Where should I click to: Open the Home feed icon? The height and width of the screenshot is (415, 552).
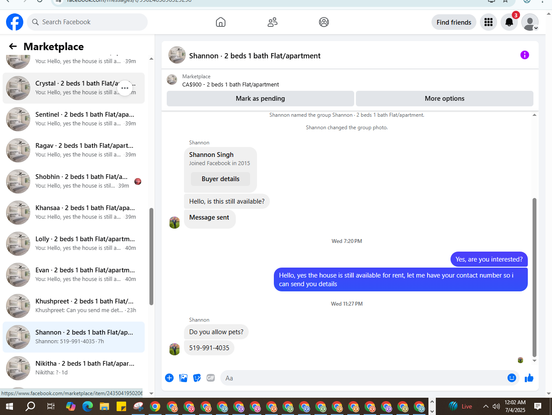pos(221,22)
